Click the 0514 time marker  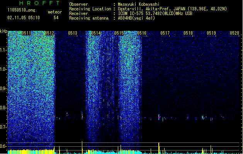(x=96, y=33)
